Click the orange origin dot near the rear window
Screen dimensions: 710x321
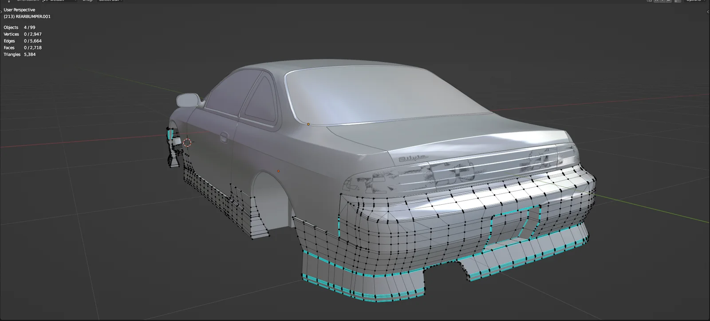click(308, 124)
